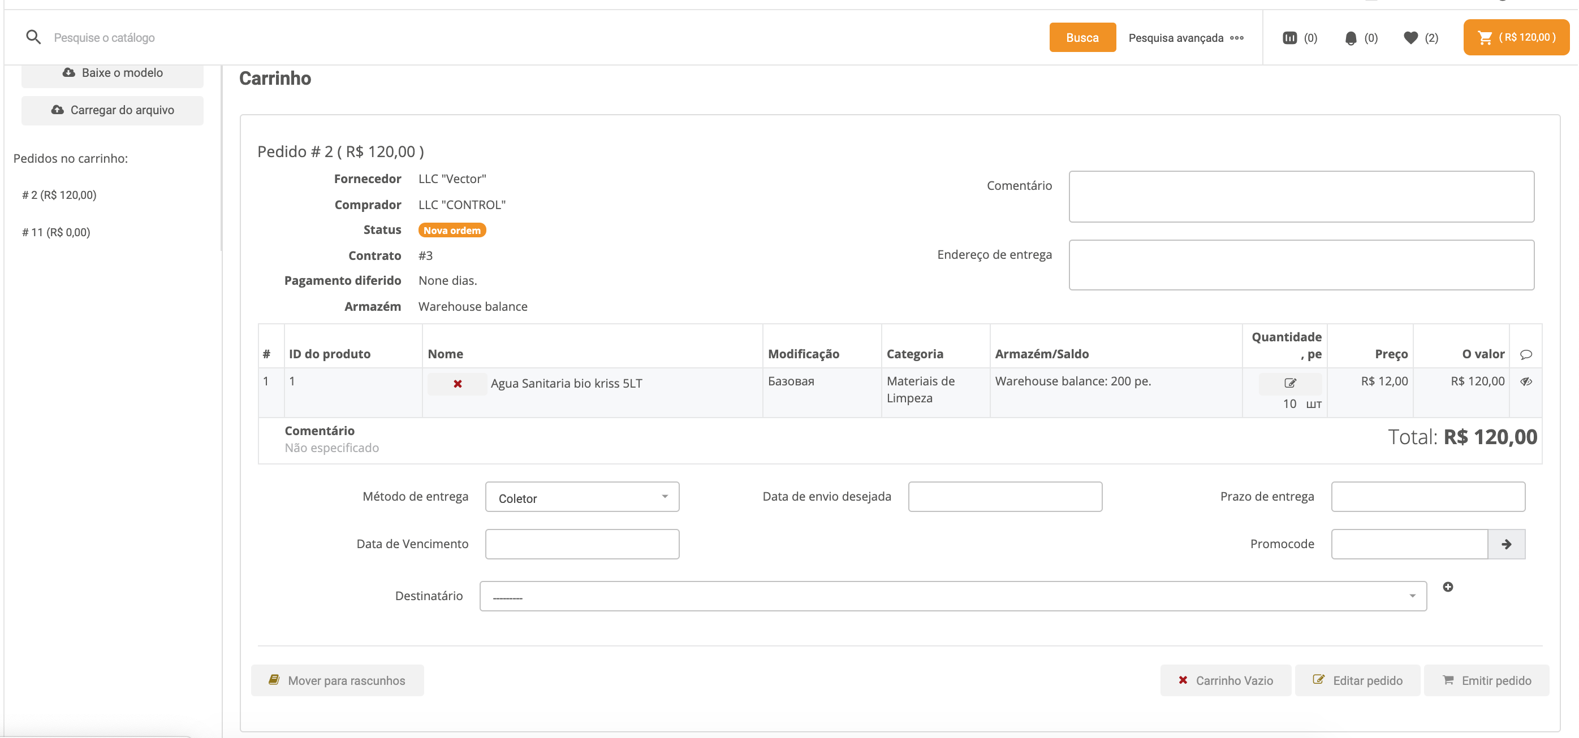Open notifications bell icon
Screen dimensions: 1579x738
[x=1351, y=38]
